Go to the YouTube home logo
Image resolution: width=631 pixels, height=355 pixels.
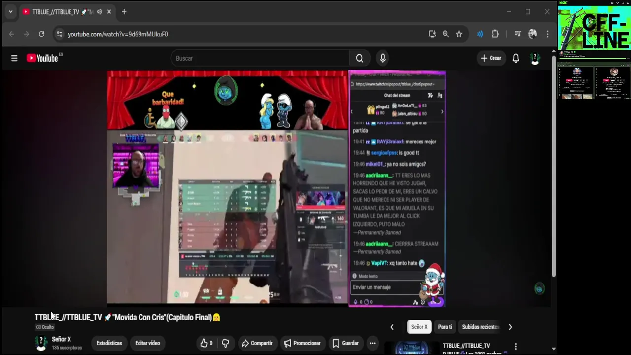pos(42,58)
